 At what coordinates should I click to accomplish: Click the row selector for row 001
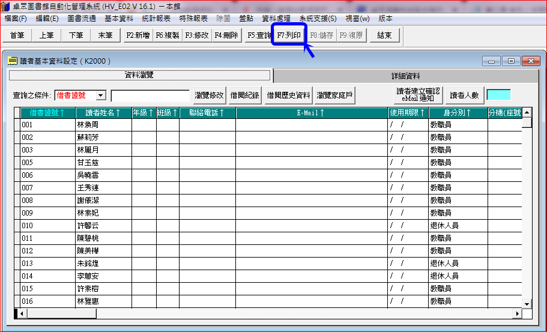pos(17,125)
